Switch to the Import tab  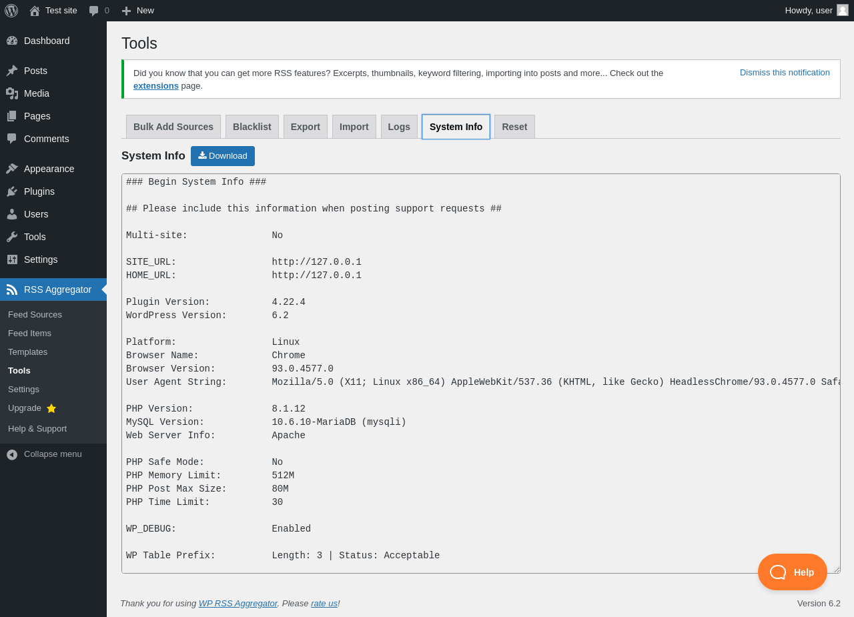click(x=354, y=127)
